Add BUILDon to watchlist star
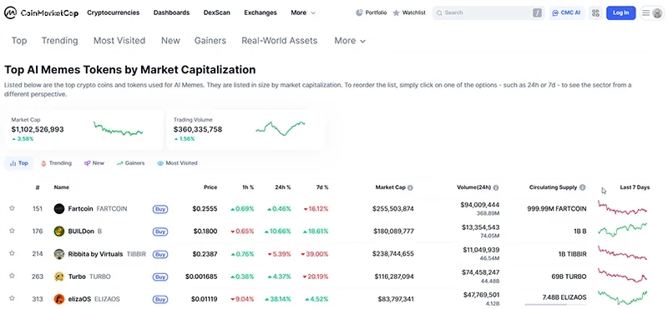668x309 pixels. (x=12, y=231)
